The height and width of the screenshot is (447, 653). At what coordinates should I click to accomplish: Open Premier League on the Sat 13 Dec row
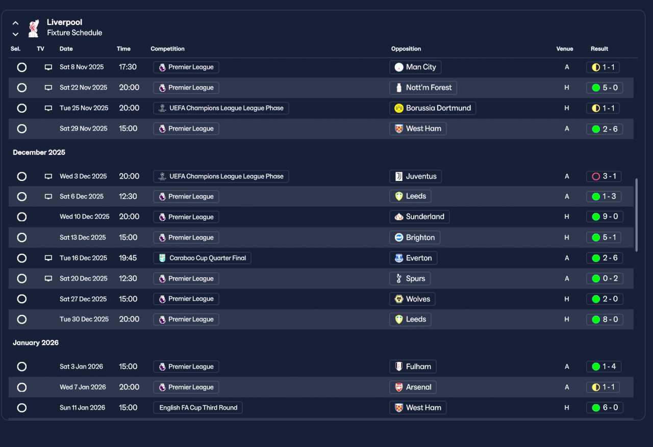coord(186,238)
